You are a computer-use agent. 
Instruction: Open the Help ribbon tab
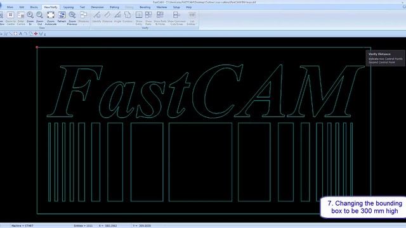189,7
